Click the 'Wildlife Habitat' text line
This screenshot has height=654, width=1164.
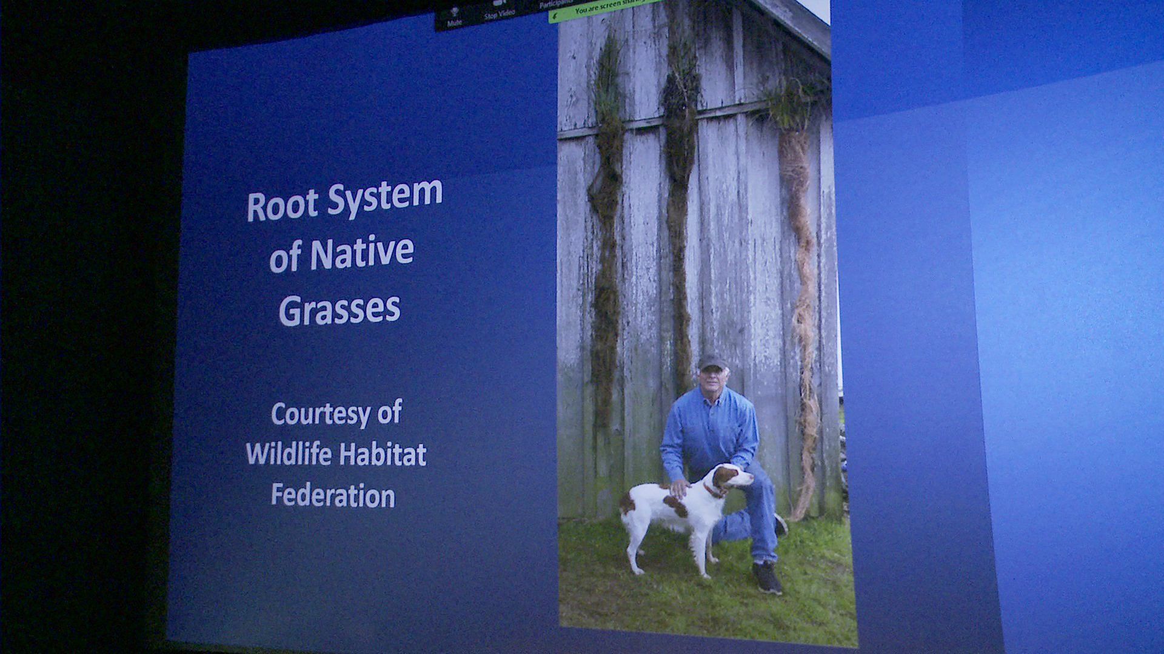(336, 454)
